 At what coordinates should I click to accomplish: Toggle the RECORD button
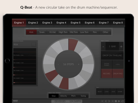[106, 74]
